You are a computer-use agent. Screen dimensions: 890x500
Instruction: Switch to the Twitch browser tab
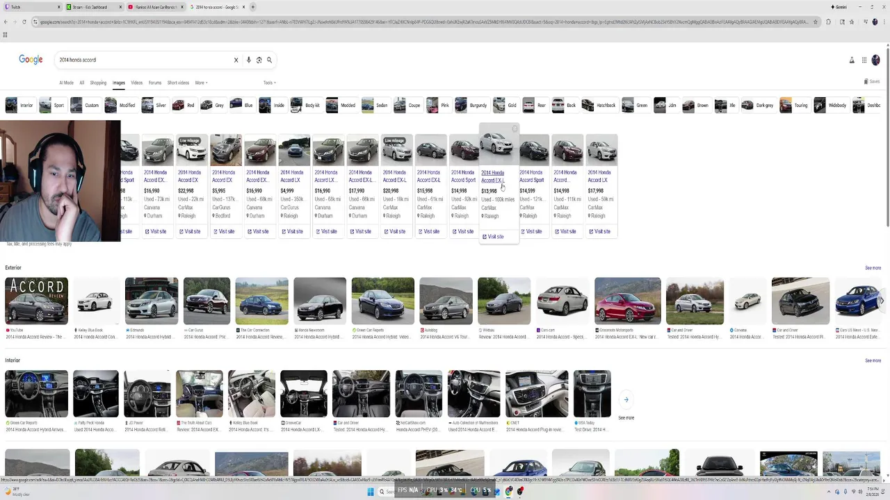pos(31,7)
